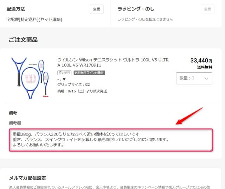225x189 pixels.
Task: Click the 特定送料 badge
Action: tap(64, 73)
